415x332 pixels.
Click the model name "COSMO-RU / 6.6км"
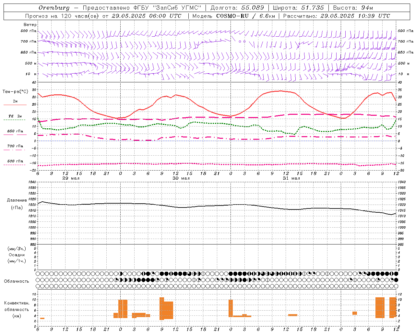tap(245, 16)
